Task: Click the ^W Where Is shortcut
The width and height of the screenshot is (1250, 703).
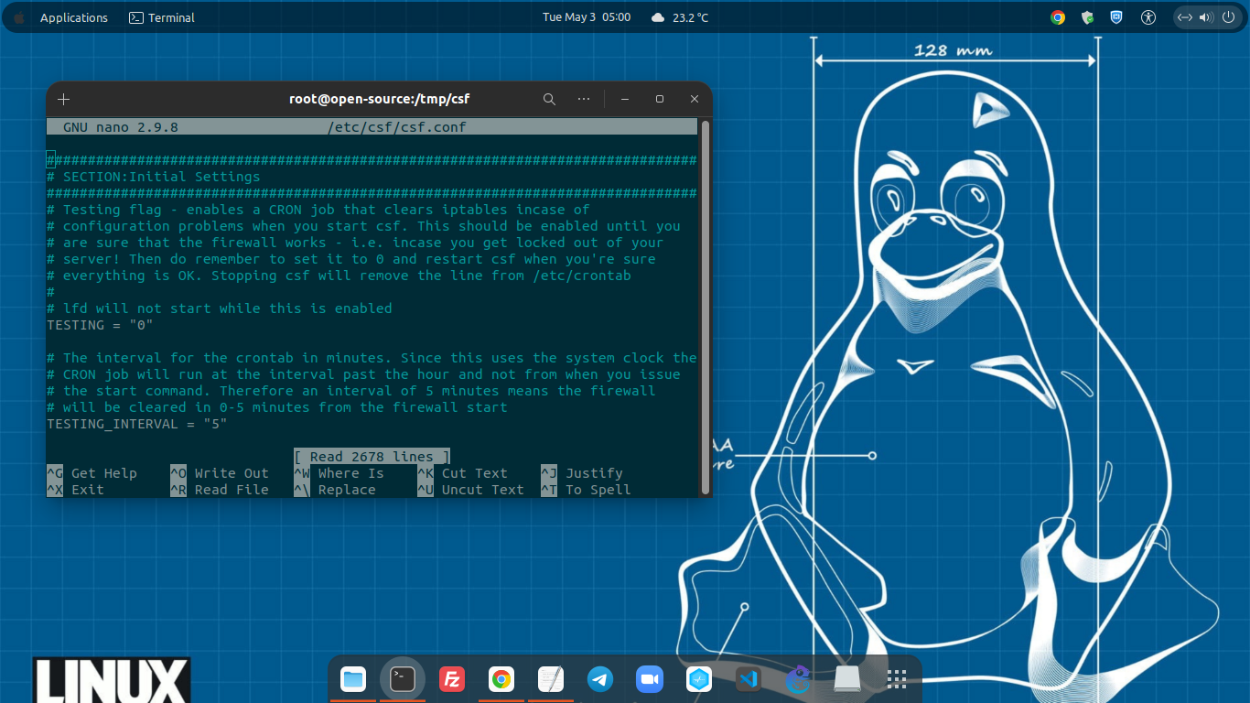Action: pos(339,473)
